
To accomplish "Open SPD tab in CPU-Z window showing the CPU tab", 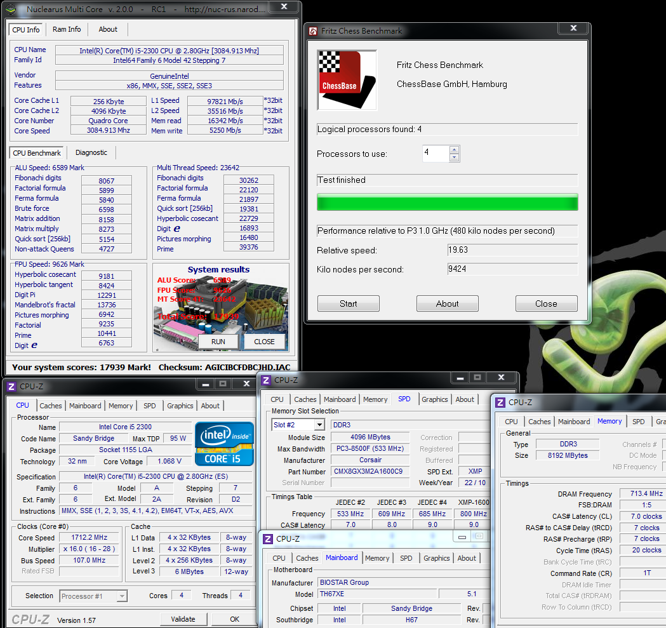I will pyautogui.click(x=149, y=406).
